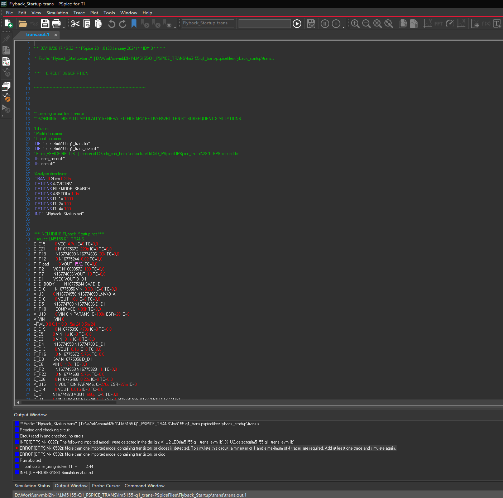Stop the simulation
This screenshot has width=503, height=498.
click(336, 24)
